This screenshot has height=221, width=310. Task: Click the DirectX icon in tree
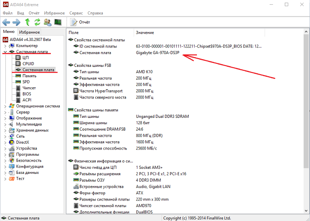pos(12,142)
